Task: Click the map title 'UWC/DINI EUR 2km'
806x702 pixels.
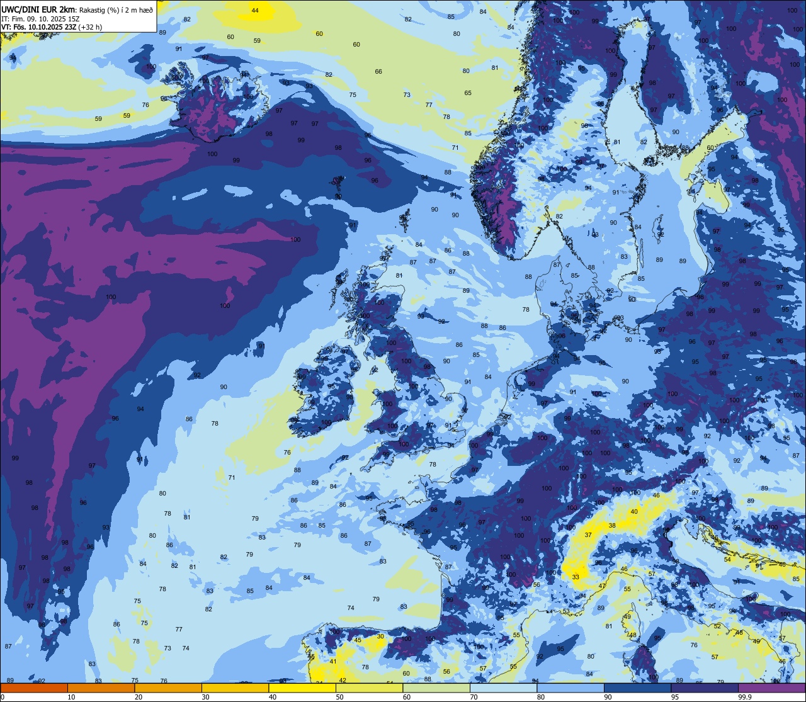Action: pos(38,9)
